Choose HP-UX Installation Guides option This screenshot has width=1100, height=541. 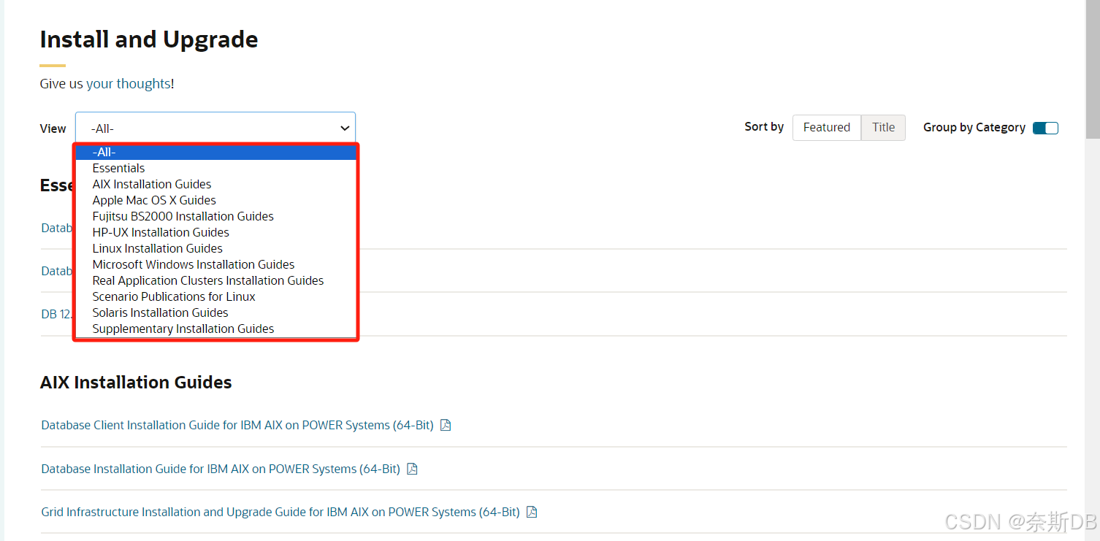pyautogui.click(x=216, y=232)
